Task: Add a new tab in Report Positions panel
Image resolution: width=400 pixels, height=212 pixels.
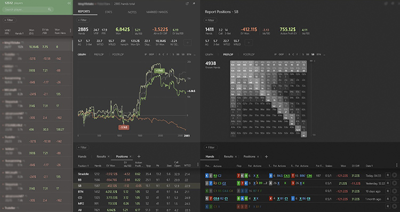Action: click(x=266, y=156)
